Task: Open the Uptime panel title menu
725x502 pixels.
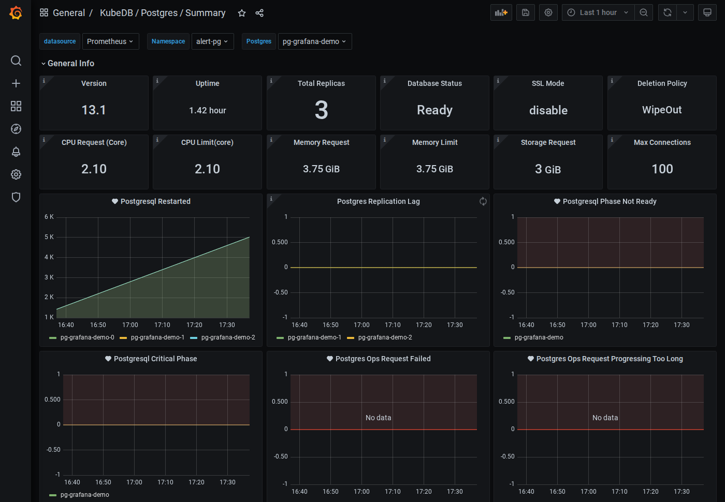Action: (208, 83)
